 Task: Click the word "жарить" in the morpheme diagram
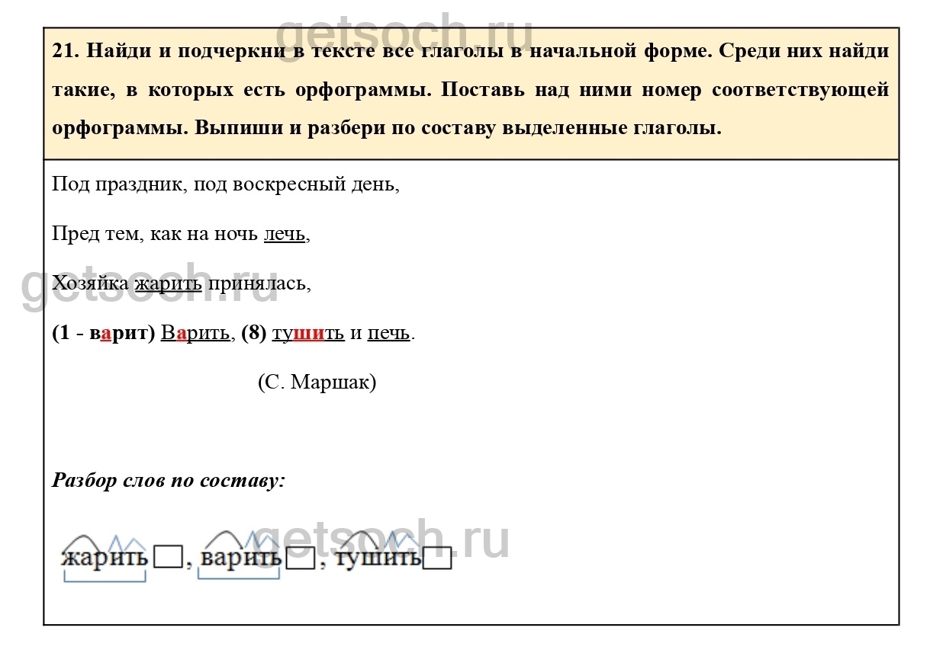(105, 557)
